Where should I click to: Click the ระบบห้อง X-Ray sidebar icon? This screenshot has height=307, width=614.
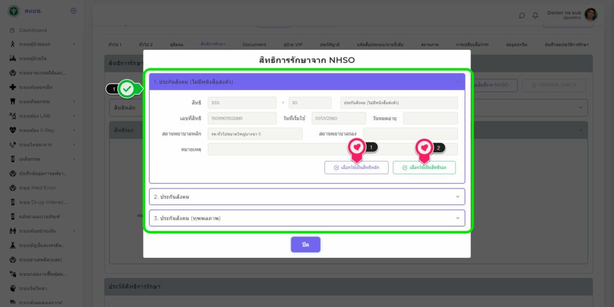(x=13, y=130)
